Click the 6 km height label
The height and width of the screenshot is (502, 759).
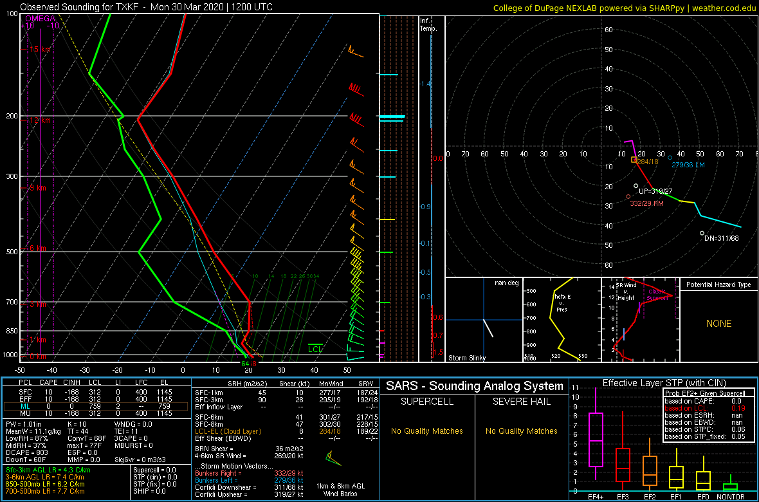coord(38,248)
